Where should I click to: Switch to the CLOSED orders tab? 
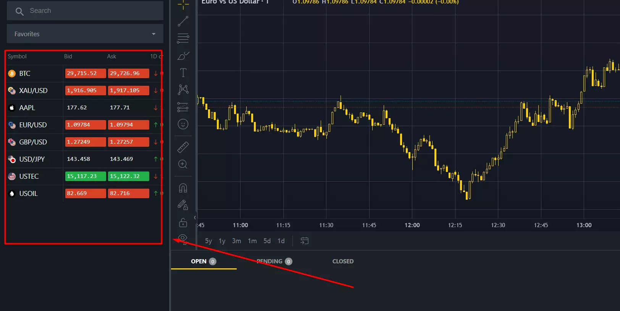343,261
